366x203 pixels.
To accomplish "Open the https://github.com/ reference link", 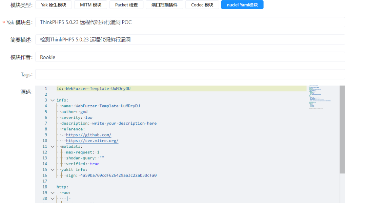I will 88,135.
